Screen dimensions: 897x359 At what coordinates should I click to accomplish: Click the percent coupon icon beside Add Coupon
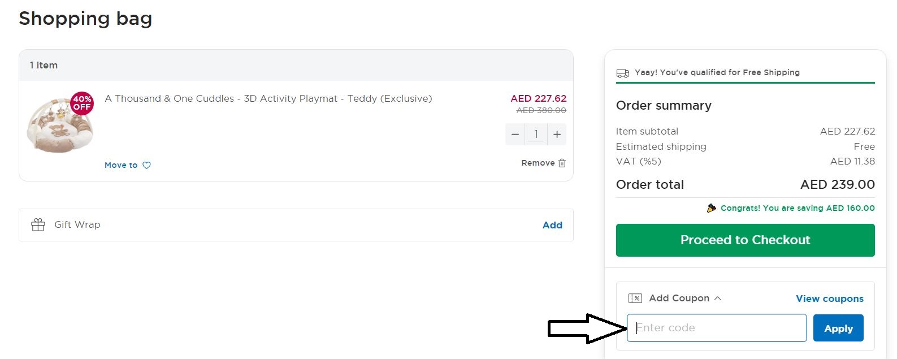coord(635,298)
